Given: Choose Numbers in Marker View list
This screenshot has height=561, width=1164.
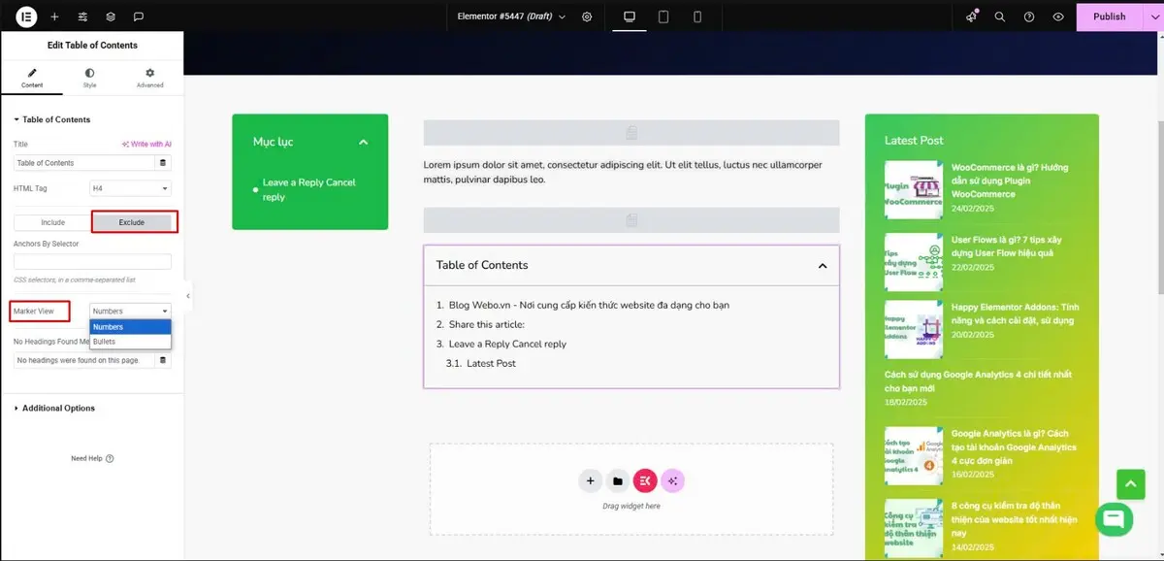Looking at the screenshot, I should click(x=131, y=327).
